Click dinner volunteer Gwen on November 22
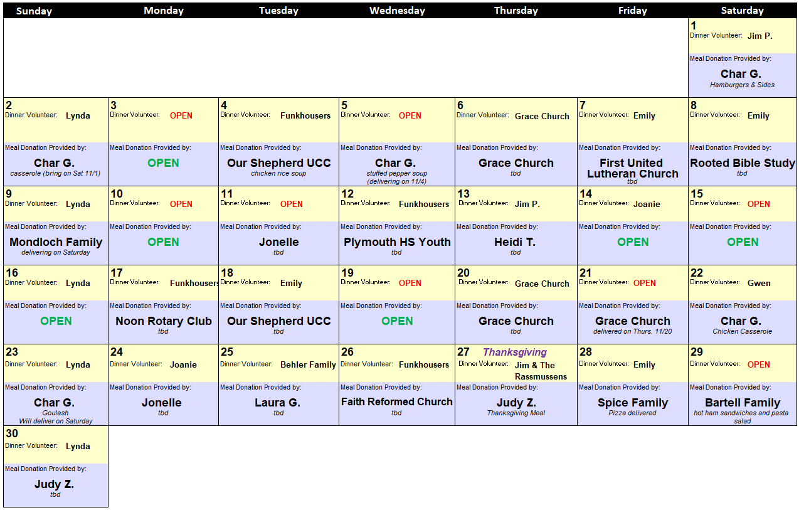Image resolution: width=799 pixels, height=510 pixels. pos(759,283)
